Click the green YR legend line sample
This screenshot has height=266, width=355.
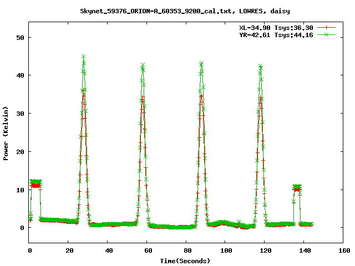(326, 34)
